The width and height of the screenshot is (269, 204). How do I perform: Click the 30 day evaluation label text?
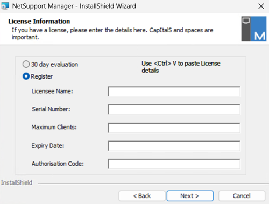pos(54,65)
